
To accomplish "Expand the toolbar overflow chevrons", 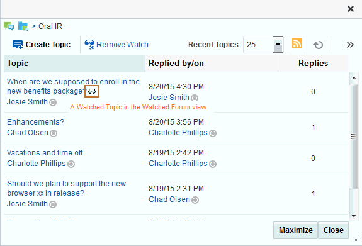I will coord(350,45).
